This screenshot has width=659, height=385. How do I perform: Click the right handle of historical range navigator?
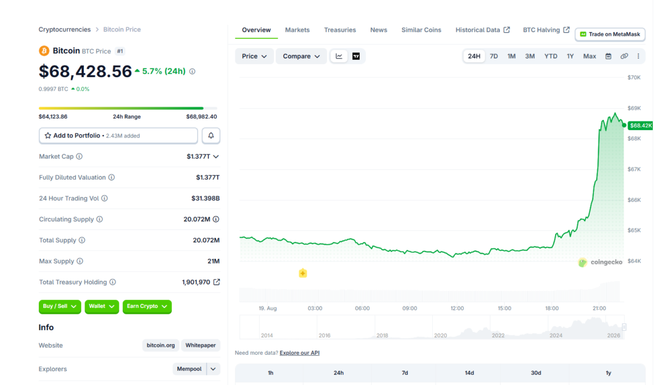[x=624, y=327]
